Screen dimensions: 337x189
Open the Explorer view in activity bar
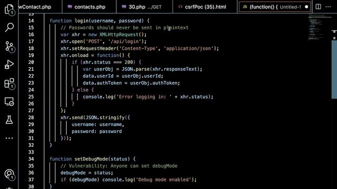point(9,9)
